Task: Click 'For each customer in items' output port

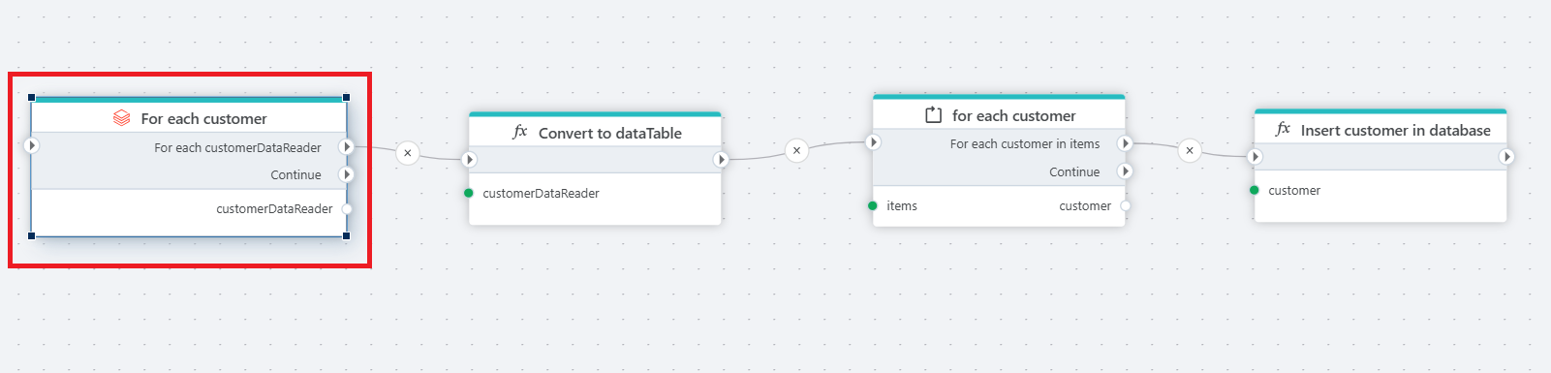Action: tap(1125, 143)
